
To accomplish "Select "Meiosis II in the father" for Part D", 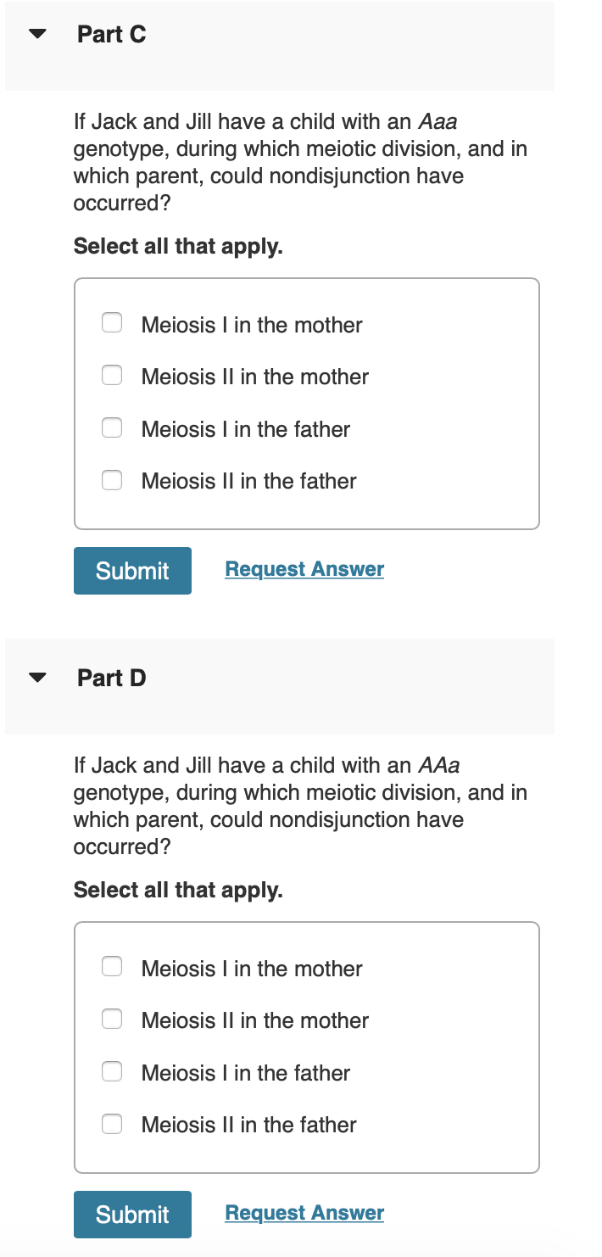I will click(111, 1124).
